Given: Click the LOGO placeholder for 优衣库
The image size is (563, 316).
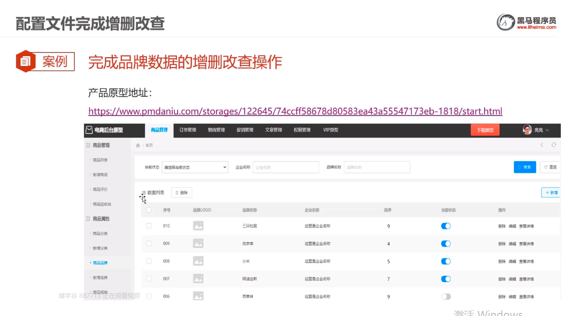Looking at the screenshot, I should 198,243.
